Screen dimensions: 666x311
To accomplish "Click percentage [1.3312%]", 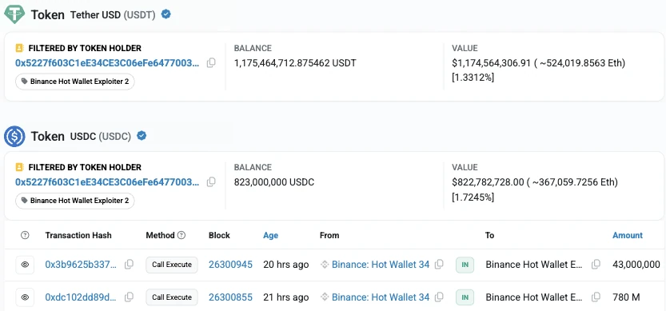I will (473, 78).
